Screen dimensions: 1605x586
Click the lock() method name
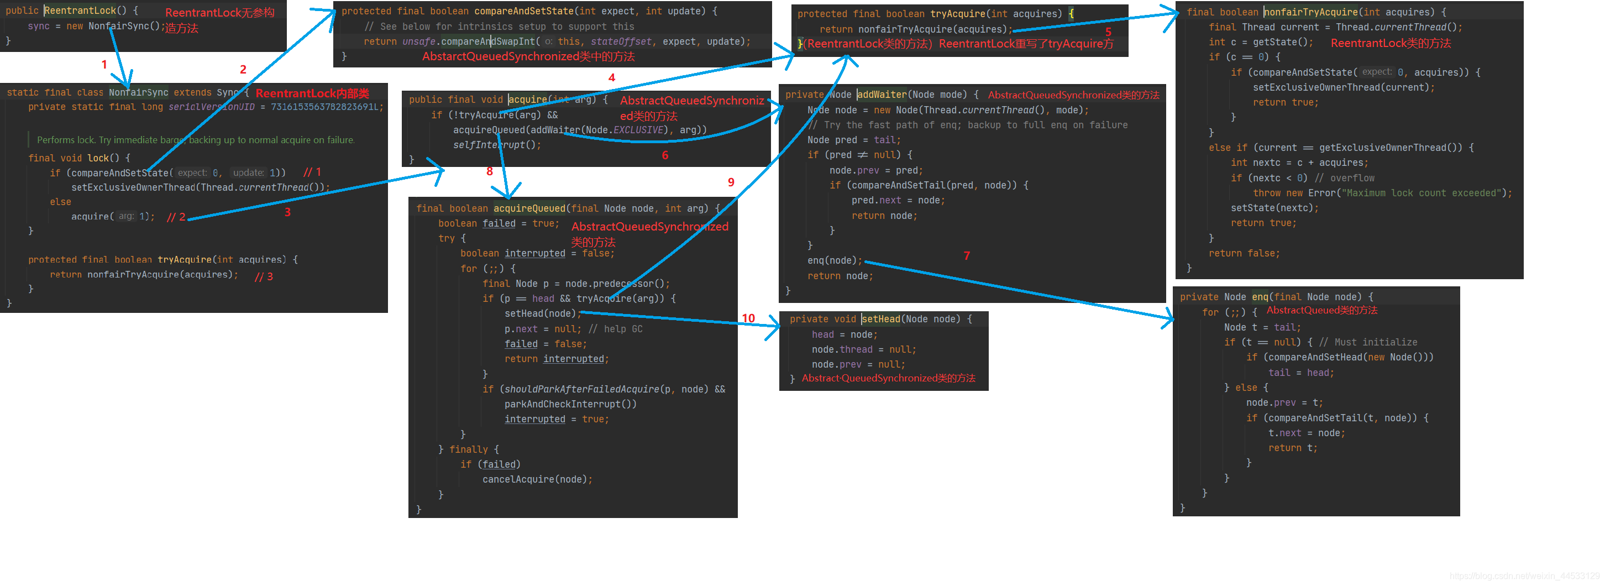tap(98, 158)
